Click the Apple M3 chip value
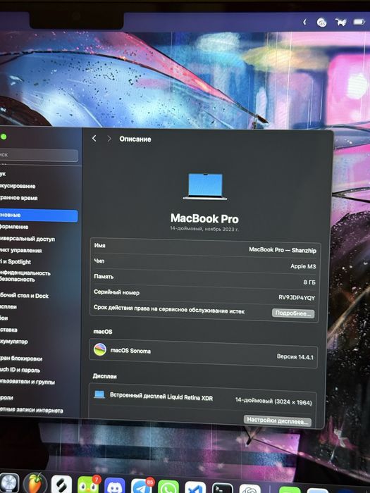This screenshot has height=493, width=370. [x=303, y=266]
